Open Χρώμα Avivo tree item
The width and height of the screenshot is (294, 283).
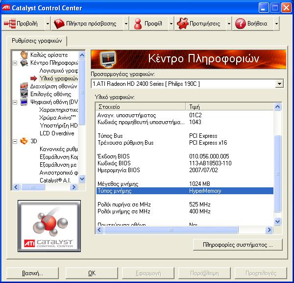click(x=57, y=118)
